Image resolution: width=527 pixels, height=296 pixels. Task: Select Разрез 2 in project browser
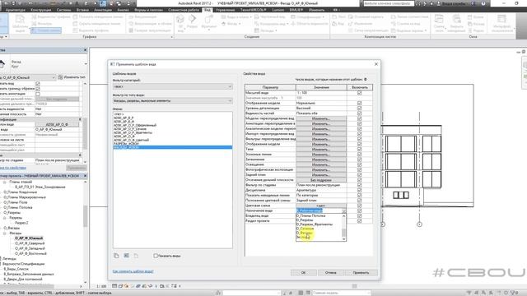pyautogui.click(x=21, y=223)
